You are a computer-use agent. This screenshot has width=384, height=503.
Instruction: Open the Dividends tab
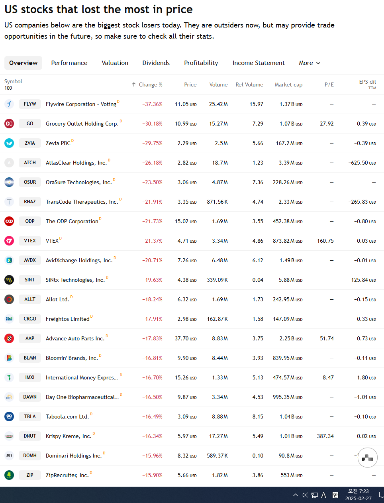click(156, 63)
